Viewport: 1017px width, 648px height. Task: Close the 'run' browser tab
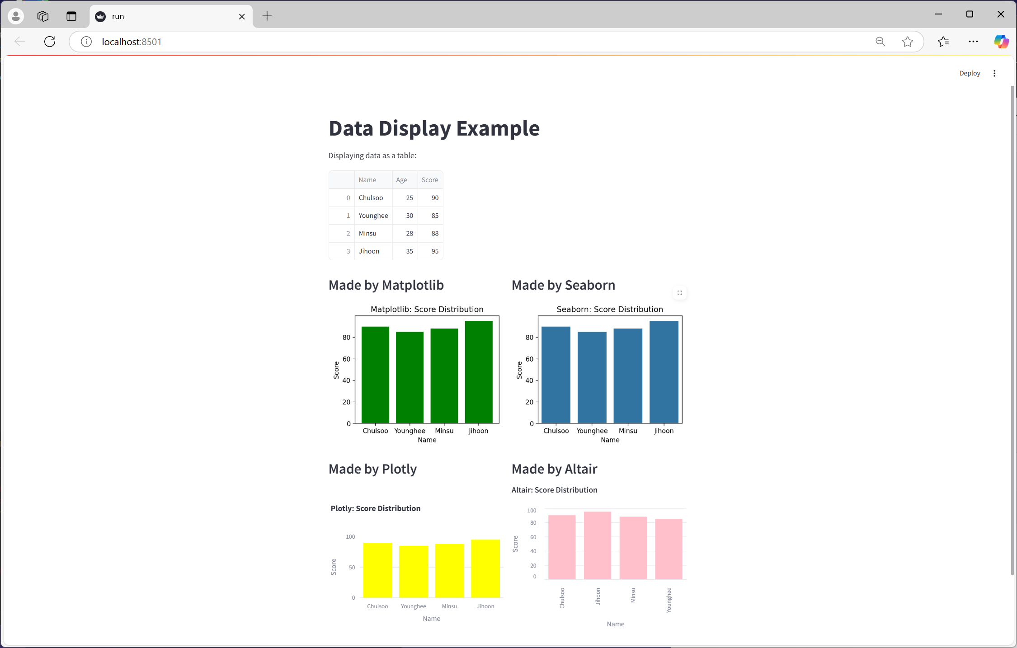[x=242, y=16]
